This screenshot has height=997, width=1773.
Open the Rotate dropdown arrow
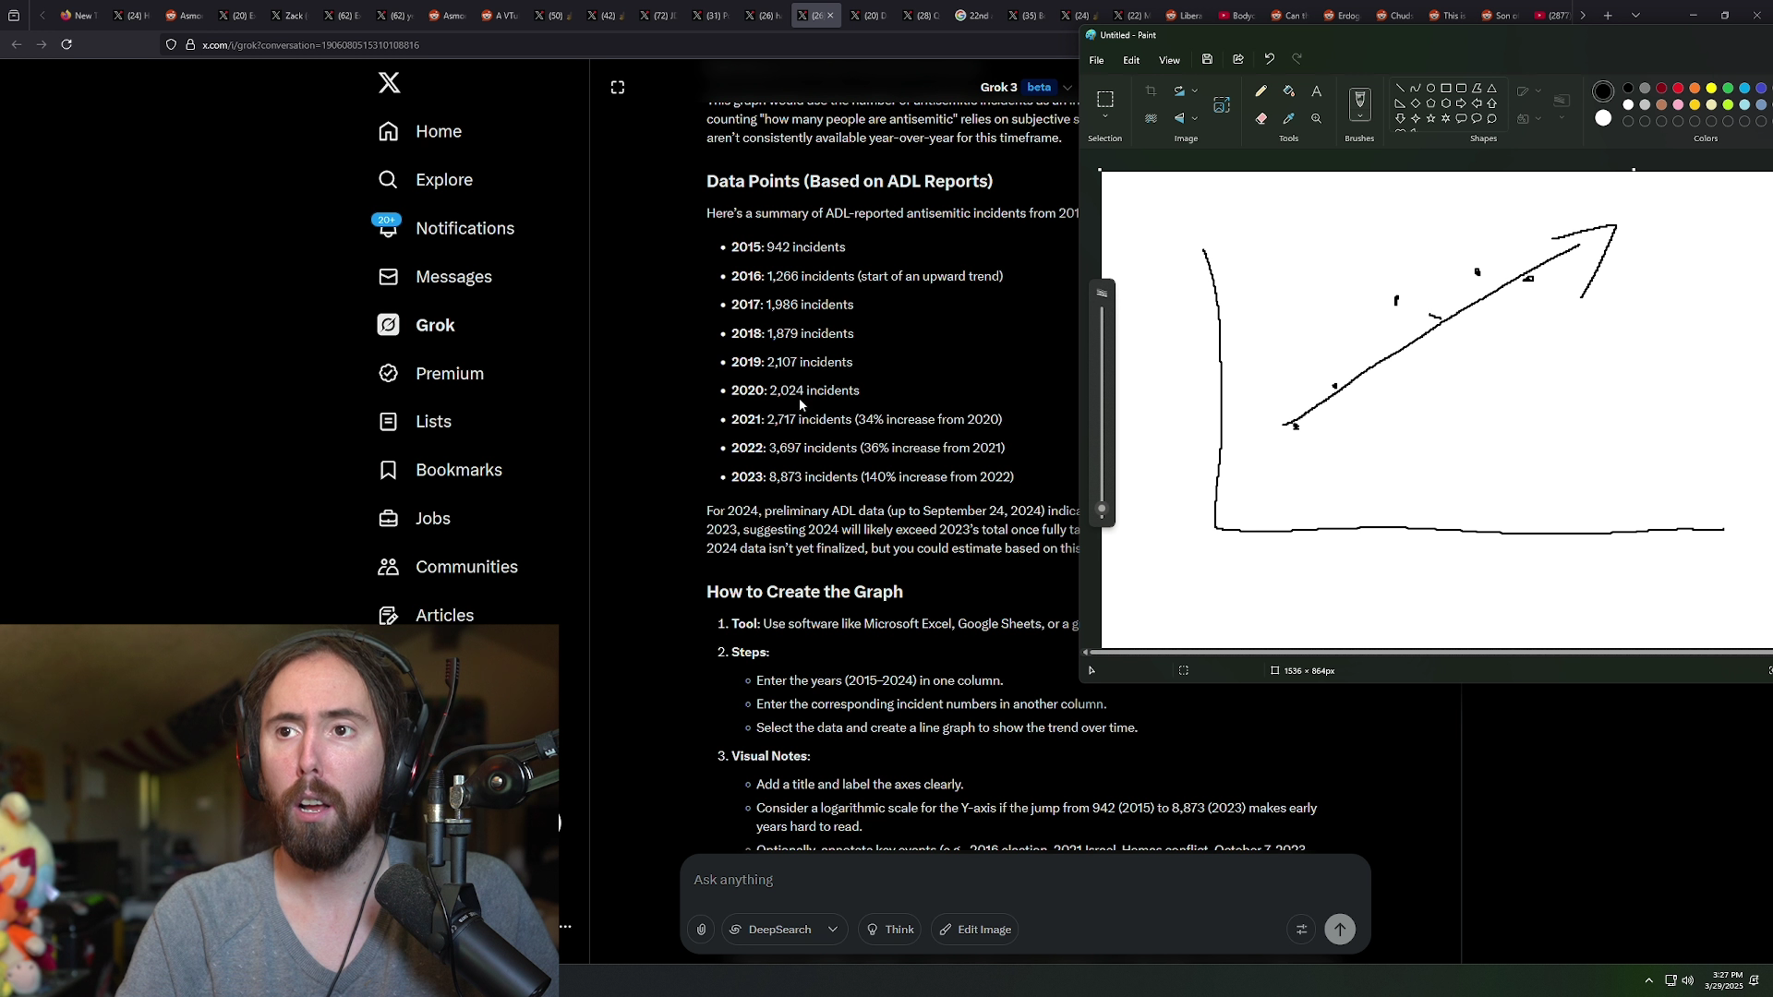[1195, 90]
